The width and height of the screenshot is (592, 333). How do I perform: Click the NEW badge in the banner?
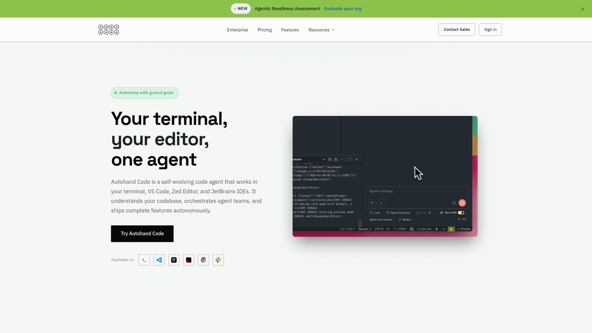tap(241, 9)
